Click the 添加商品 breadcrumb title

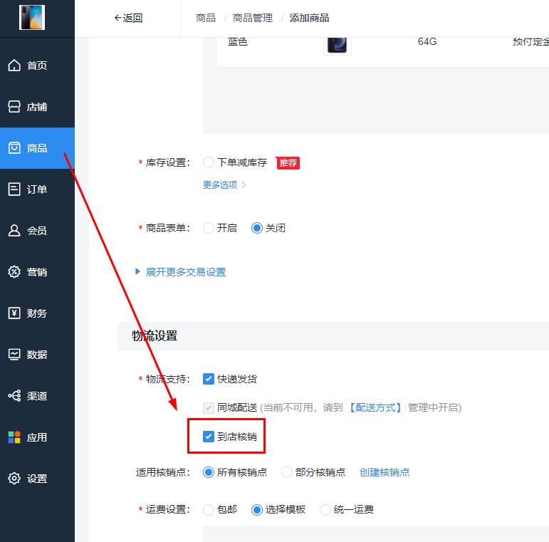click(x=309, y=18)
